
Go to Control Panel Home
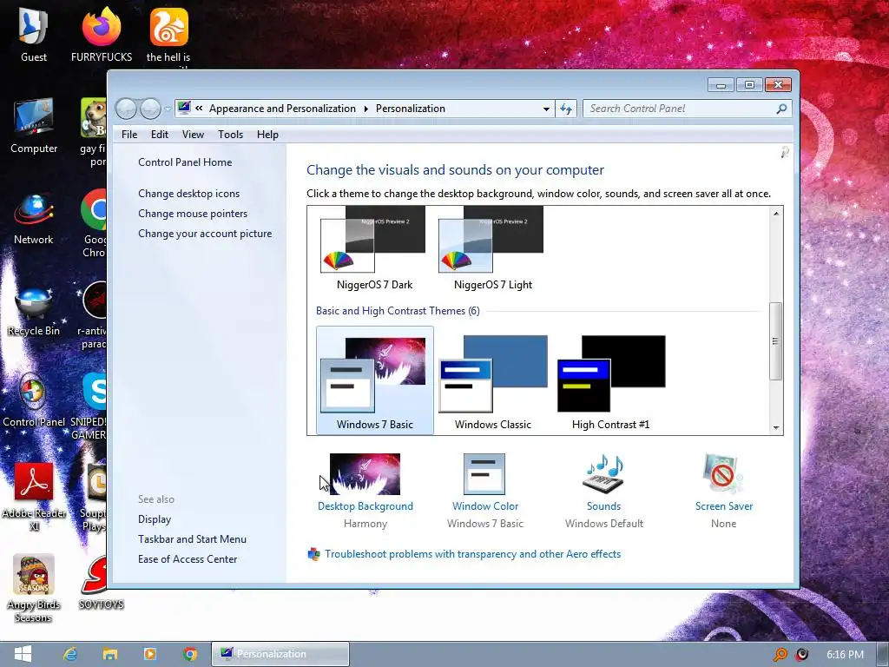185,162
